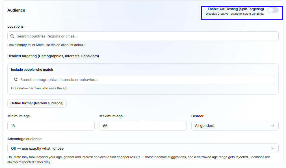
Task: Click the 'Optional — narrows who sees the ad' text
Action: [39, 88]
